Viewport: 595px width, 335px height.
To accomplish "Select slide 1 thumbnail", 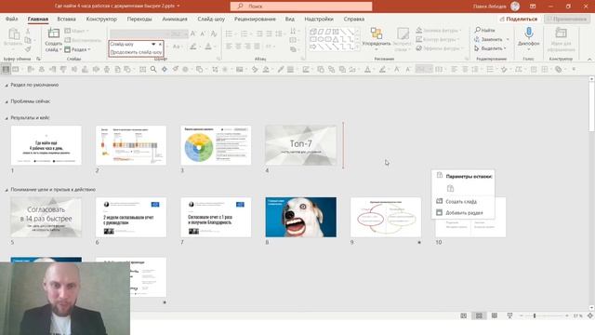I will pyautogui.click(x=46, y=145).
